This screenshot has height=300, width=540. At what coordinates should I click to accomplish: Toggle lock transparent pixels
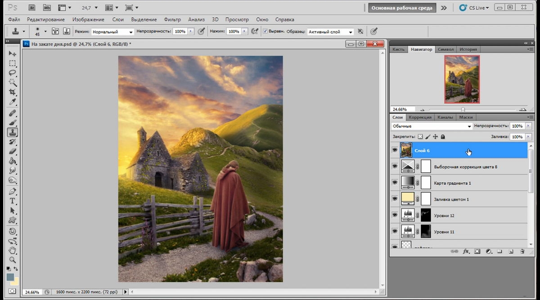click(x=420, y=136)
